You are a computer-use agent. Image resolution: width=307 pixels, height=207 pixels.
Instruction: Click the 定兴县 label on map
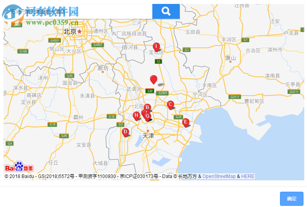(x=29, y=102)
